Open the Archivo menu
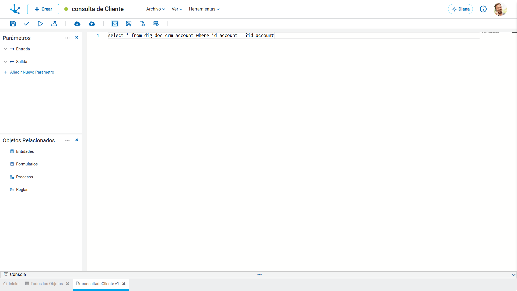 (156, 9)
